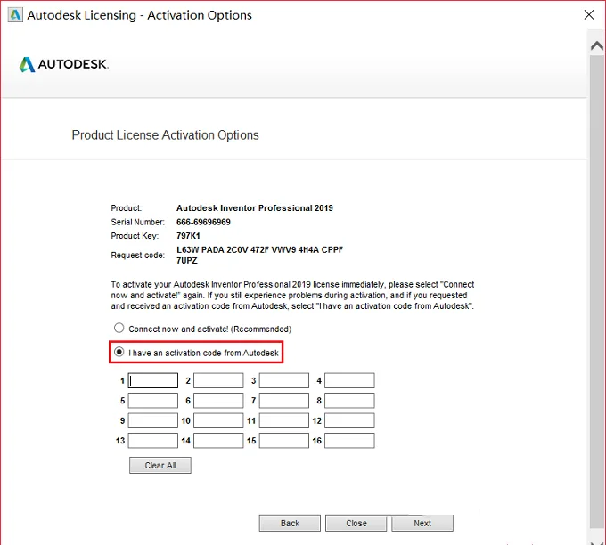Click activation code field 14
Image resolution: width=606 pixels, height=545 pixels.
click(x=218, y=441)
